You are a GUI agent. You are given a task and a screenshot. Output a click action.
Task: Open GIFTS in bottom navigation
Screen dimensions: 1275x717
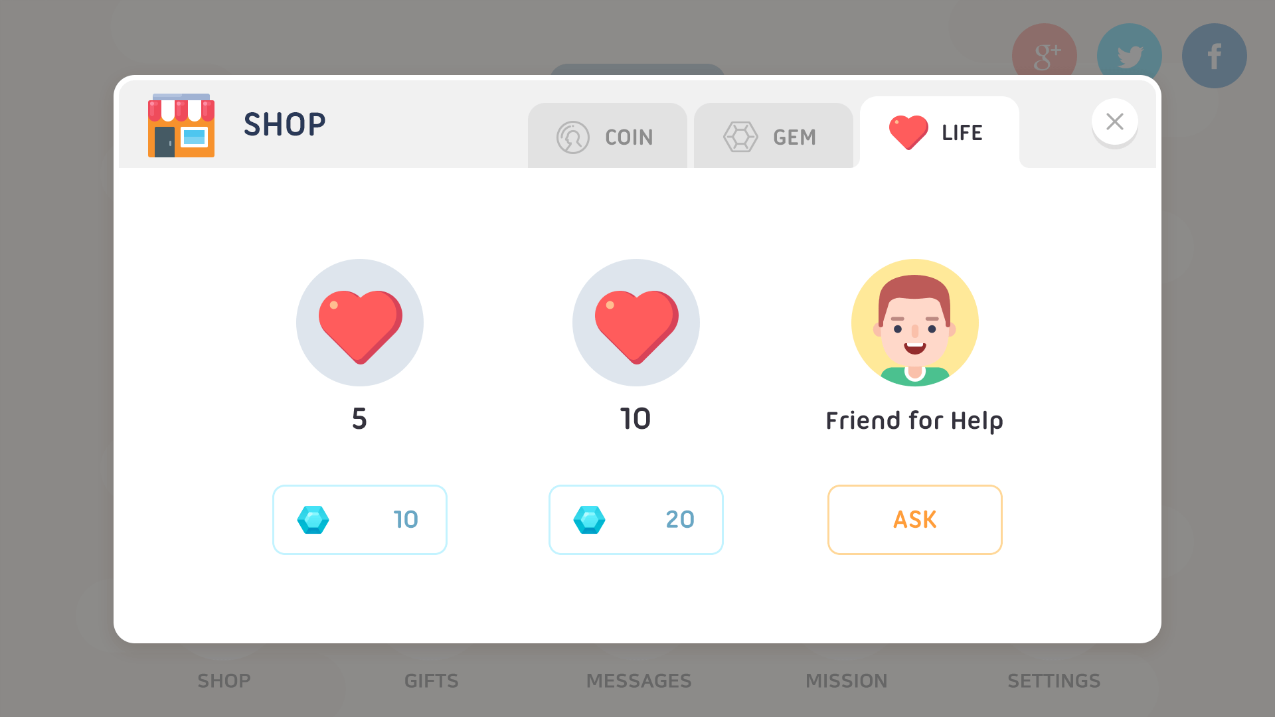click(x=432, y=681)
